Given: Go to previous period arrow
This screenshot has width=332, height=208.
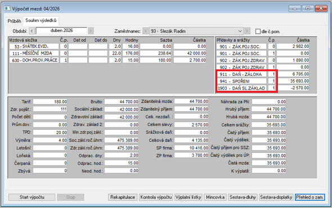Looking at the screenshot, I should click(32, 31).
